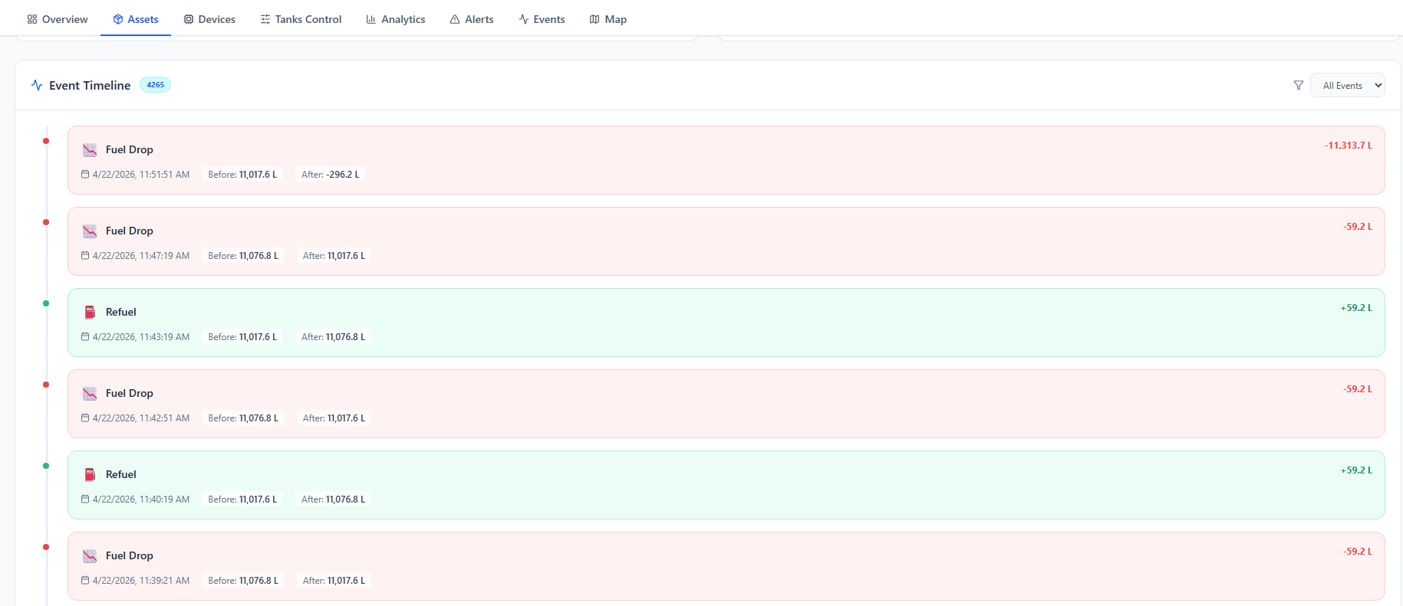Click the Fuel Drop title at 11:39:21 AM
Image resolution: width=1403 pixels, height=606 pixels.
click(x=130, y=556)
